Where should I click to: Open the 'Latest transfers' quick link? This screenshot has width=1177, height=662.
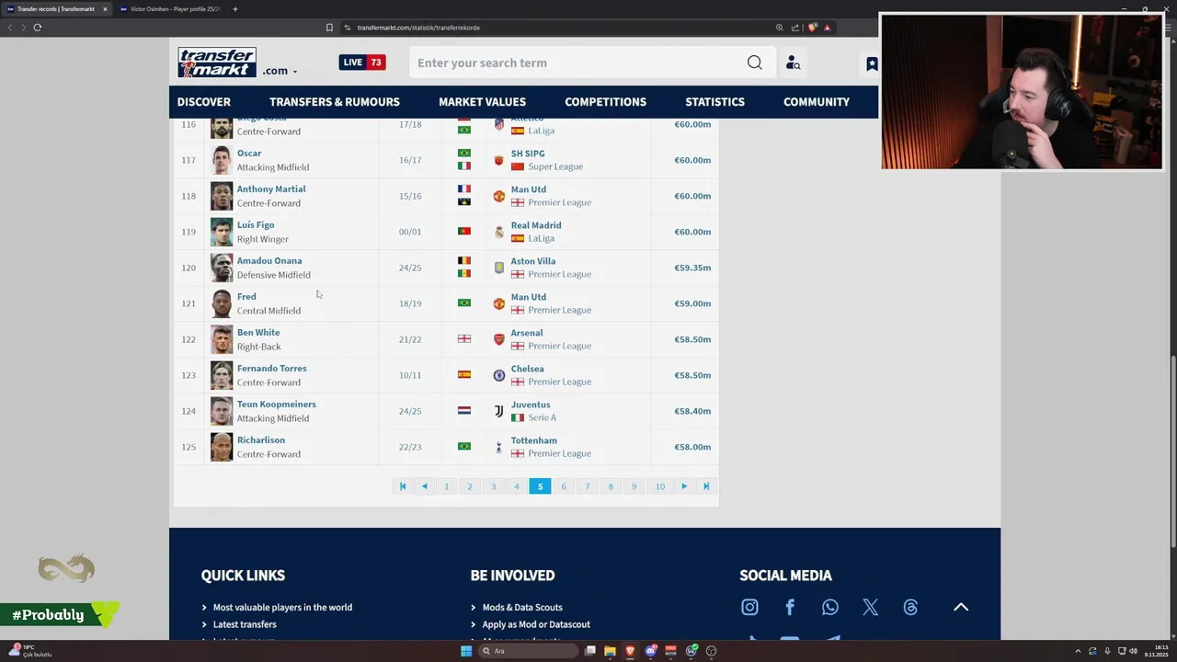[245, 624]
